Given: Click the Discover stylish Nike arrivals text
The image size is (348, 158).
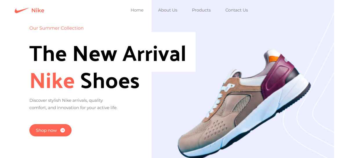Looking at the screenshot, I should tap(66, 100).
